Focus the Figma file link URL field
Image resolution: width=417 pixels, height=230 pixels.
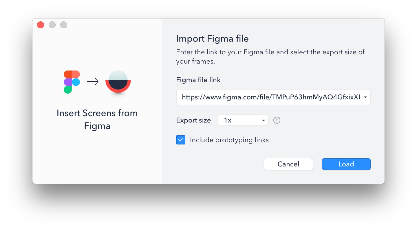[x=273, y=97]
